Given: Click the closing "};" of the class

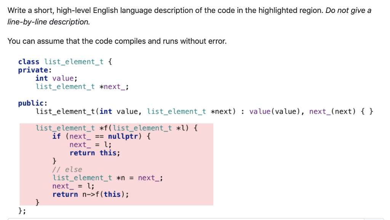Looking at the screenshot, I should 22,211.
